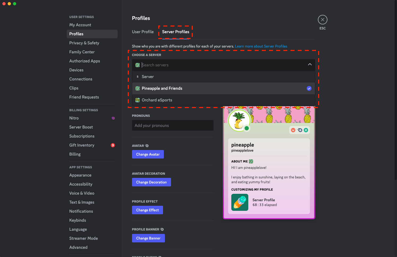Click the 'S' icon of Server entry
This screenshot has width=397, height=257.
point(138,77)
